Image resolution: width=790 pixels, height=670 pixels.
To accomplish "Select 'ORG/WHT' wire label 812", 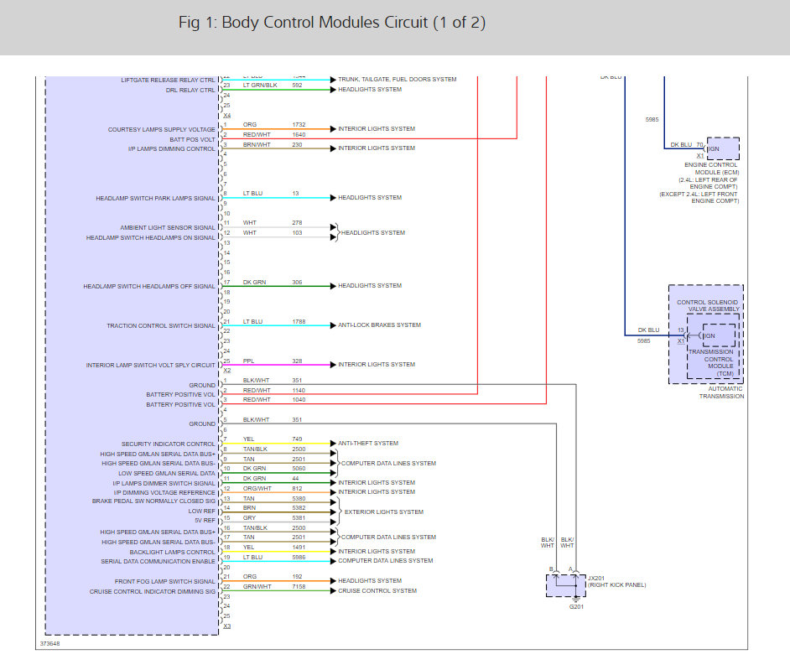I will pyautogui.click(x=257, y=489).
